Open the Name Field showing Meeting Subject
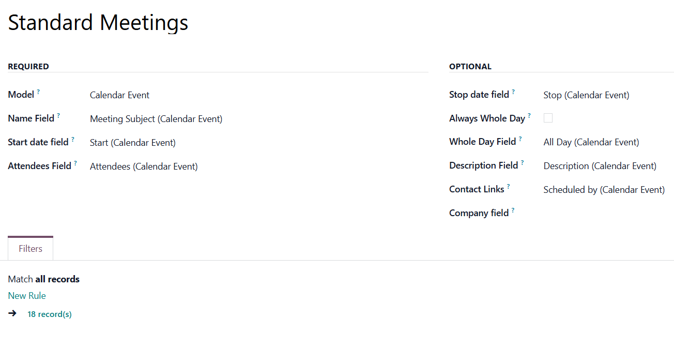The image size is (674, 348). [259, 119]
